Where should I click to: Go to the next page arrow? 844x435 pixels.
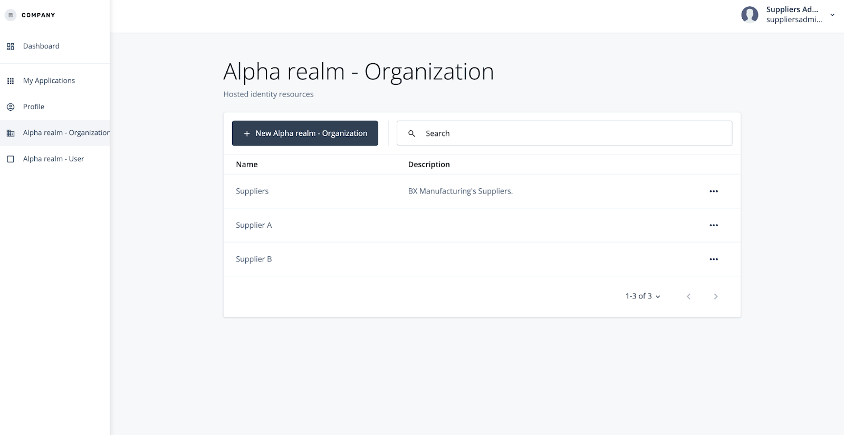[x=715, y=296]
